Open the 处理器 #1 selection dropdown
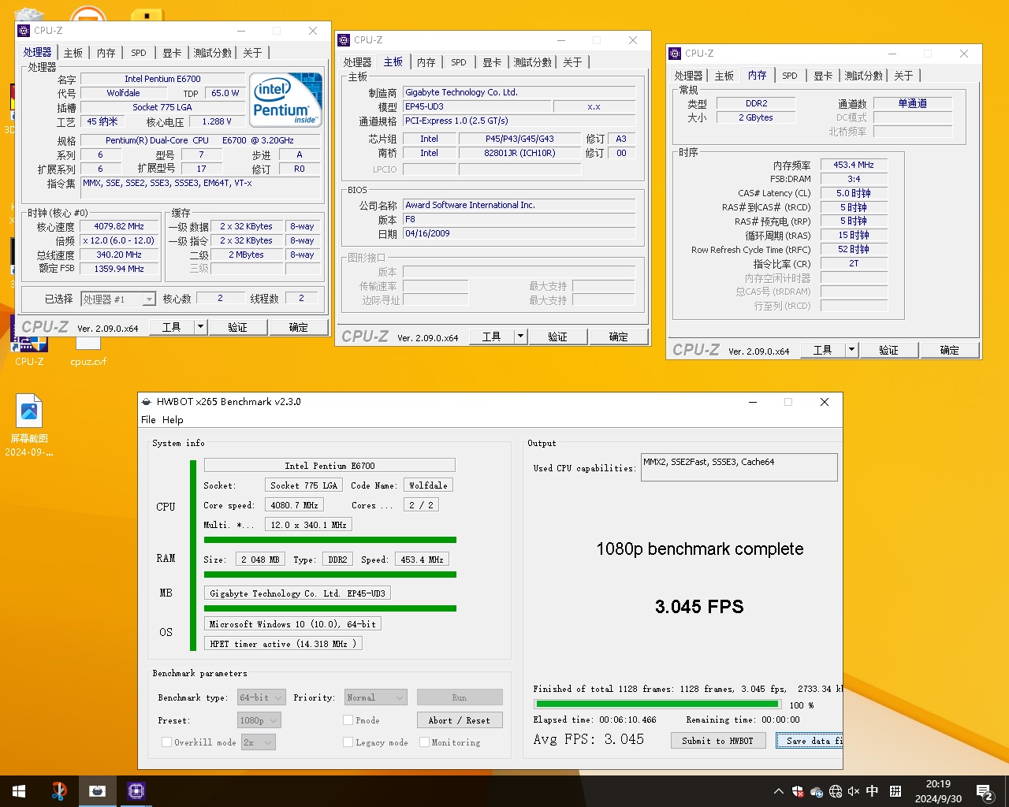The image size is (1009, 807). (118, 299)
